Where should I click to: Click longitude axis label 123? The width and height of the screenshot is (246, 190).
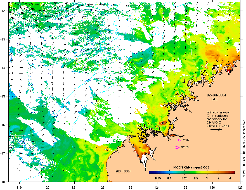coord(130,187)
